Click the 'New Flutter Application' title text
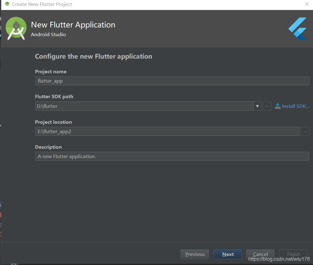Image resolution: width=313 pixels, height=265 pixels. click(73, 25)
